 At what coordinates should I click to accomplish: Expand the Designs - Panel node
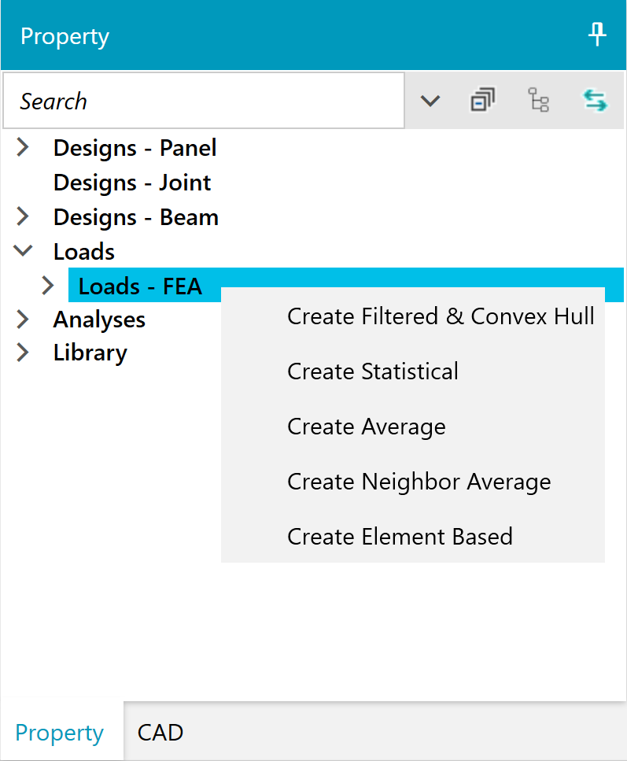(x=22, y=147)
